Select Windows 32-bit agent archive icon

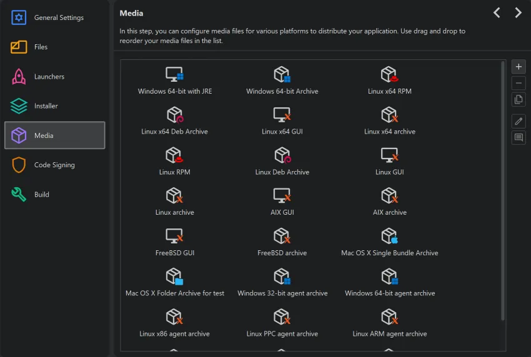point(282,276)
